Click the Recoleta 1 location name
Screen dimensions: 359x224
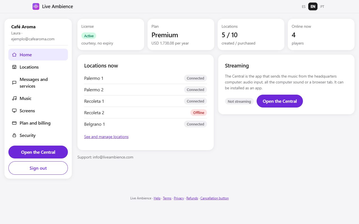pos(94,101)
